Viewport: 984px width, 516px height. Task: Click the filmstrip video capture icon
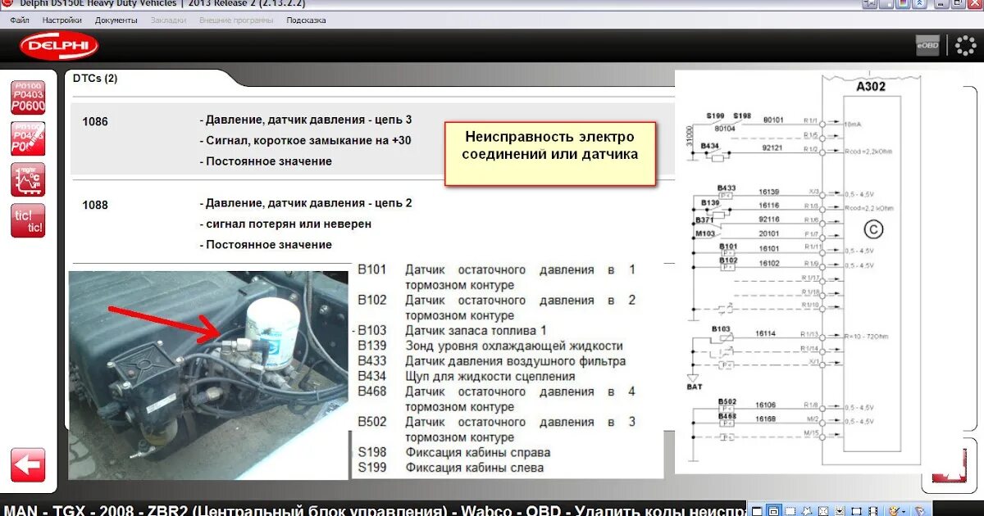(x=873, y=511)
